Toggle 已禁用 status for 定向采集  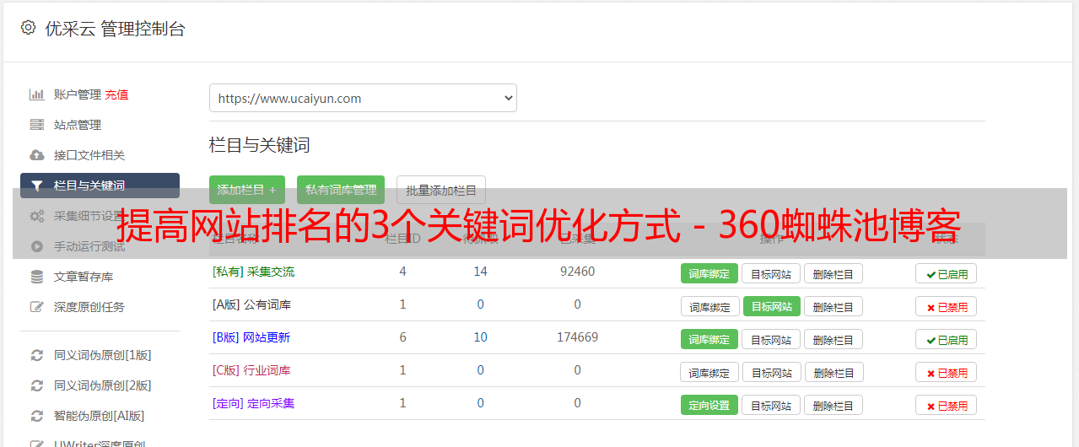coord(947,405)
